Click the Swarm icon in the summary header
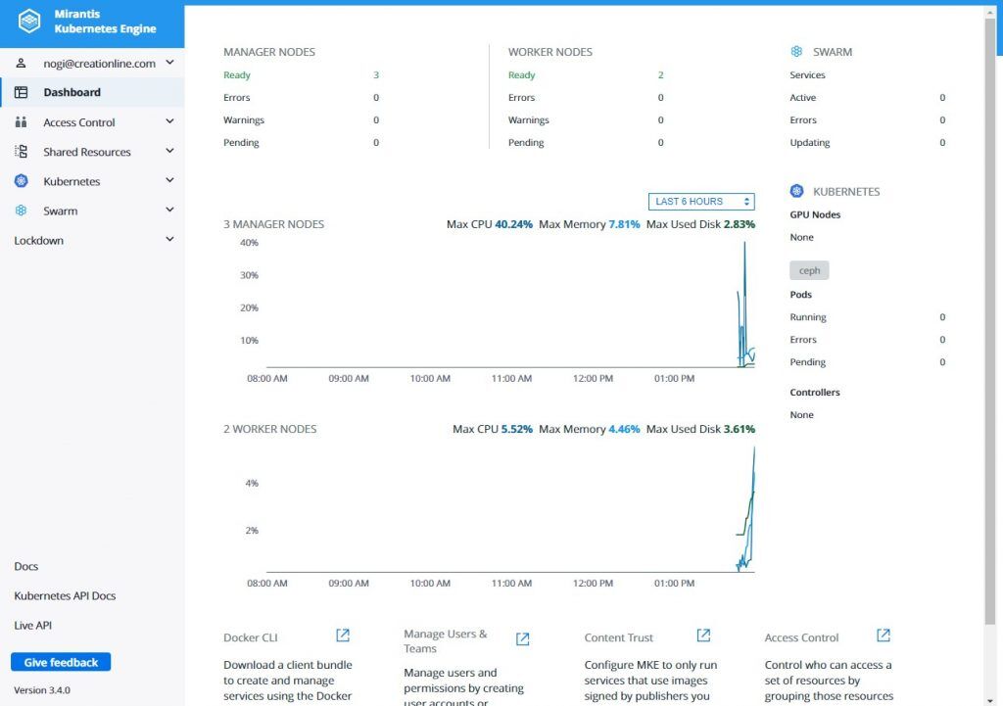Viewport: 1003px width, 706px height. tap(796, 51)
